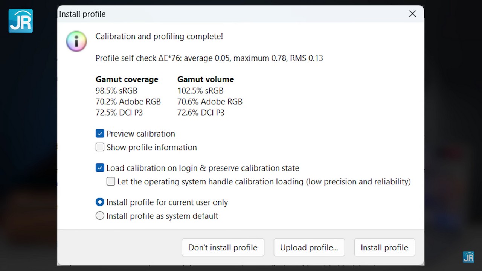Viewport: 482px width, 271px height.
Task: Enable Show profile information
Action: (x=100, y=147)
